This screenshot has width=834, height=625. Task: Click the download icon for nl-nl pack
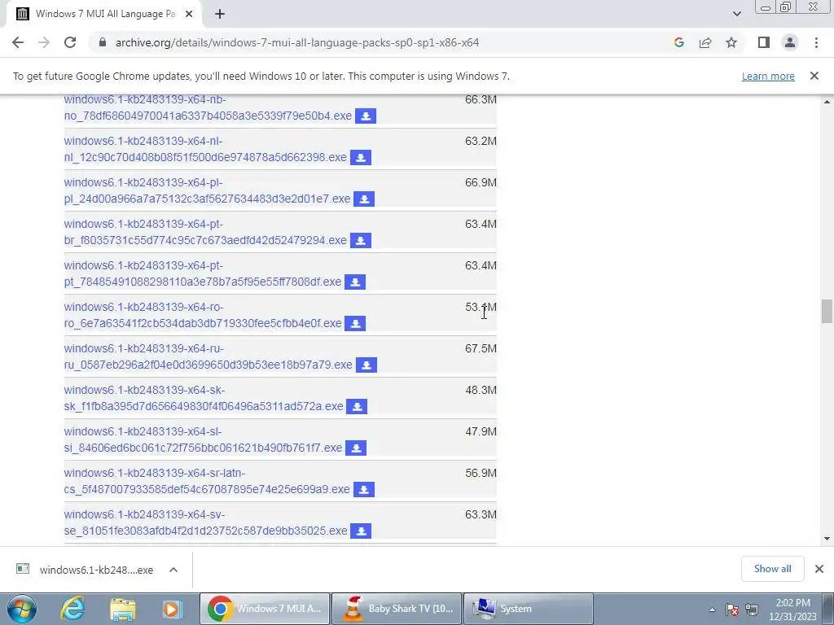(361, 157)
